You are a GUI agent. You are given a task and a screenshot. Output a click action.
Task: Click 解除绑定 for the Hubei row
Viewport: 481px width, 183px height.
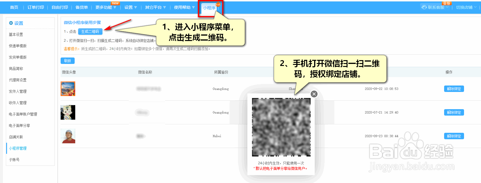(x=454, y=136)
